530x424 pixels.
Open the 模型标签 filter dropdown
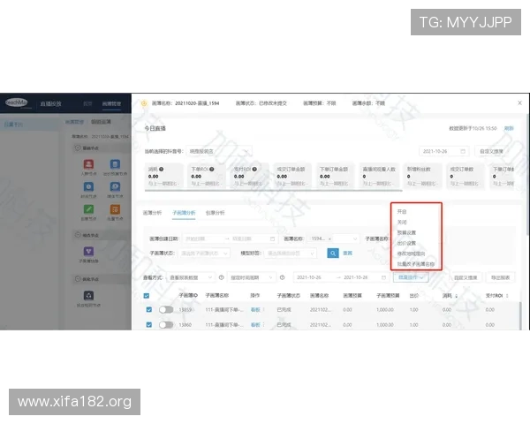click(291, 254)
